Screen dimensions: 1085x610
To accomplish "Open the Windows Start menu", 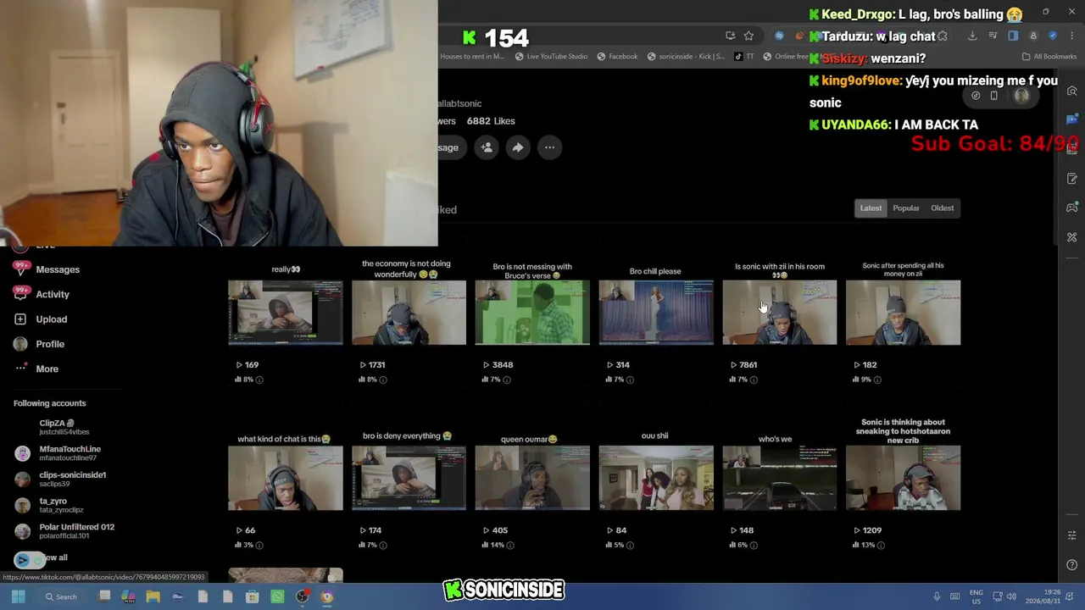I will 18,596.
